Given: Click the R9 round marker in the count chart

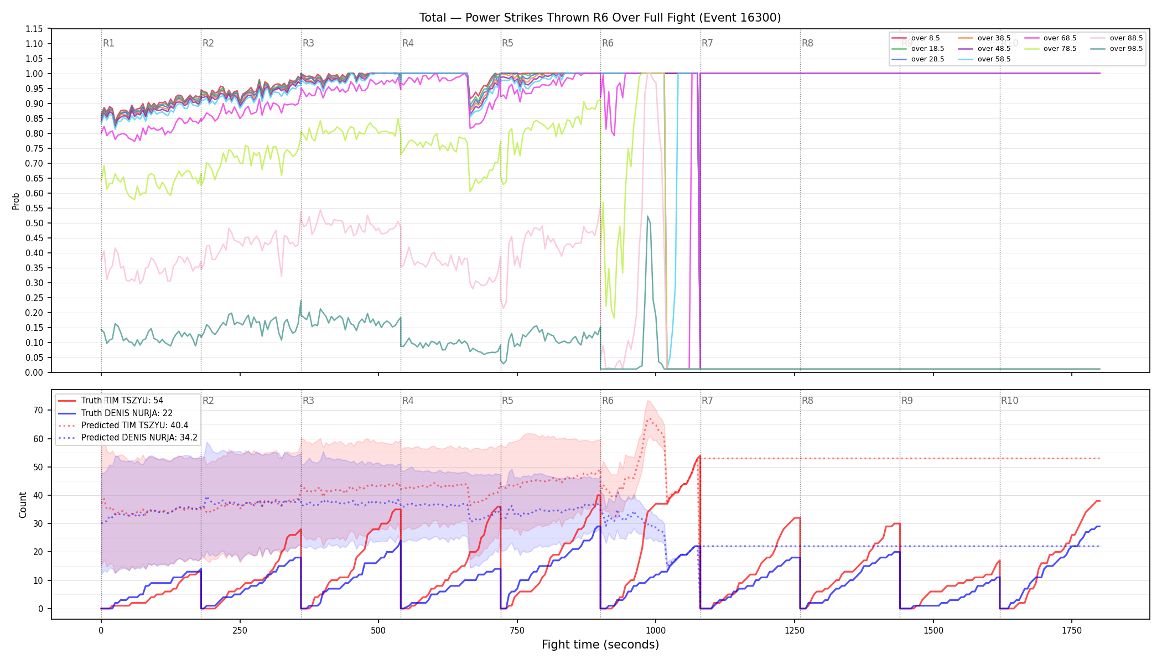Looking at the screenshot, I should (907, 401).
